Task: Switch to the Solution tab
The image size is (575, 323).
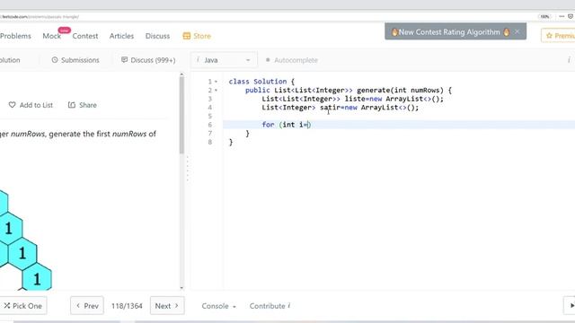Action: pos(10,60)
